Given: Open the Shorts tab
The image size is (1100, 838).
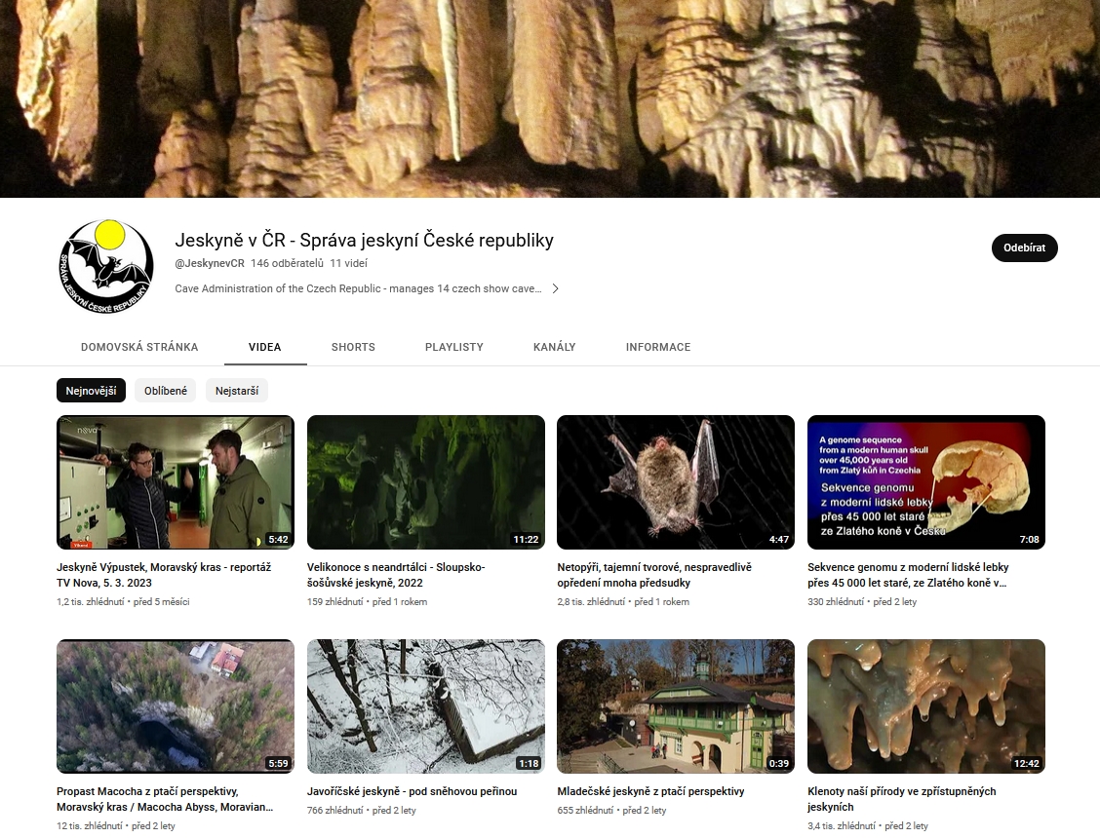Looking at the screenshot, I should coord(353,347).
